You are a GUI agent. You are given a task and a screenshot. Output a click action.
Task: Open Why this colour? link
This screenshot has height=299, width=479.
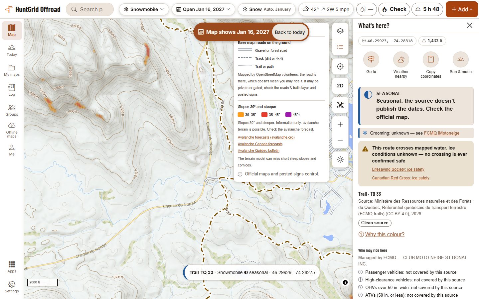385,235
